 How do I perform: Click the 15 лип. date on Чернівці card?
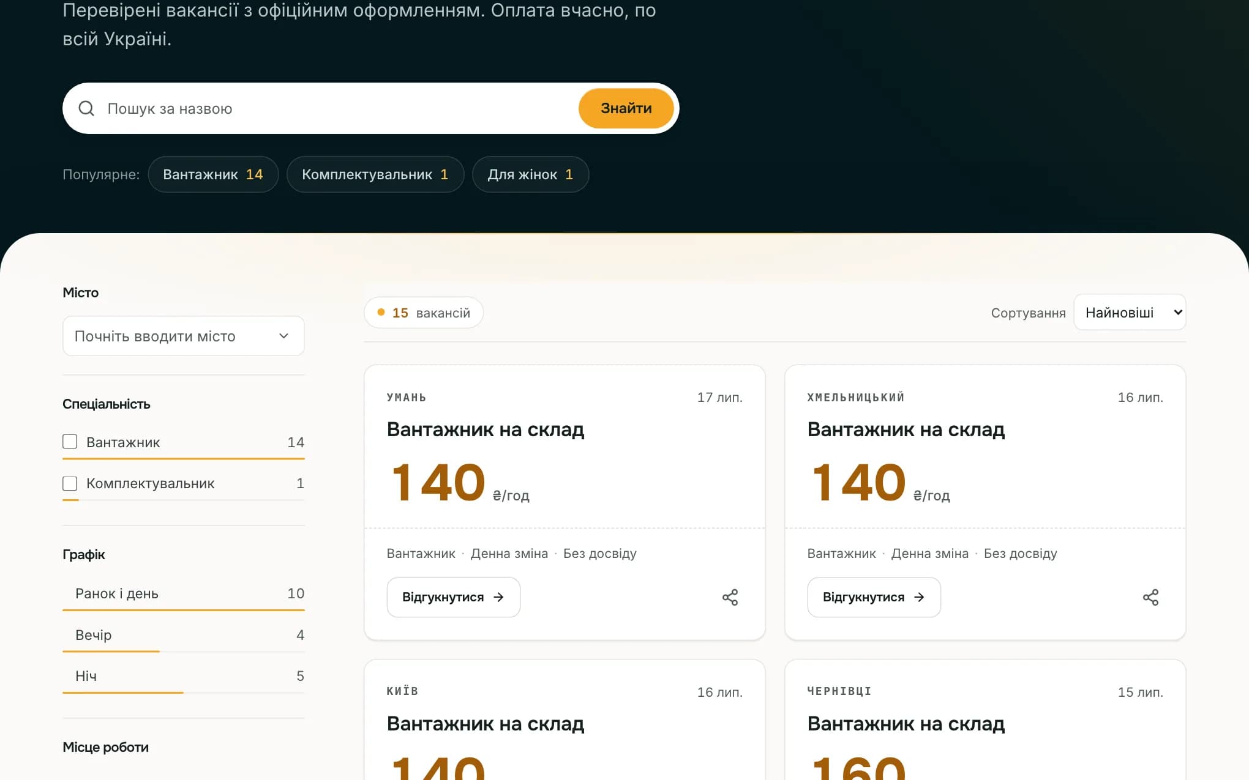[x=1140, y=692]
